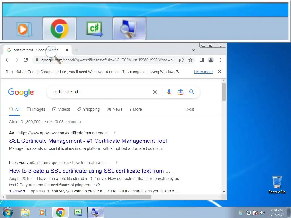Click the blue magnifier search button

192,92
